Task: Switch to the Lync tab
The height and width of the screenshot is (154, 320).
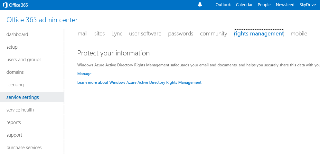Action: tap(117, 34)
